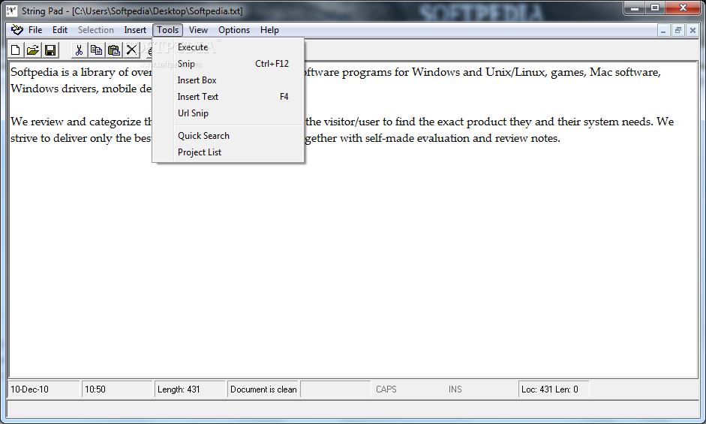This screenshot has height=424, width=706.
Task: Open the Edit menu
Action: [60, 30]
